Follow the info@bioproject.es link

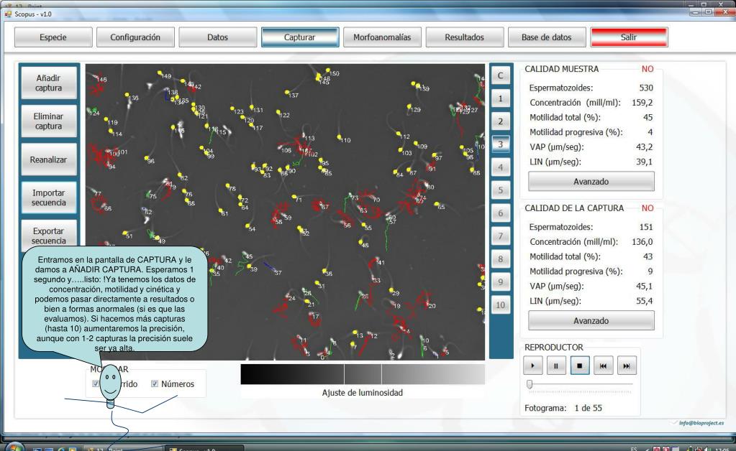(x=701, y=423)
